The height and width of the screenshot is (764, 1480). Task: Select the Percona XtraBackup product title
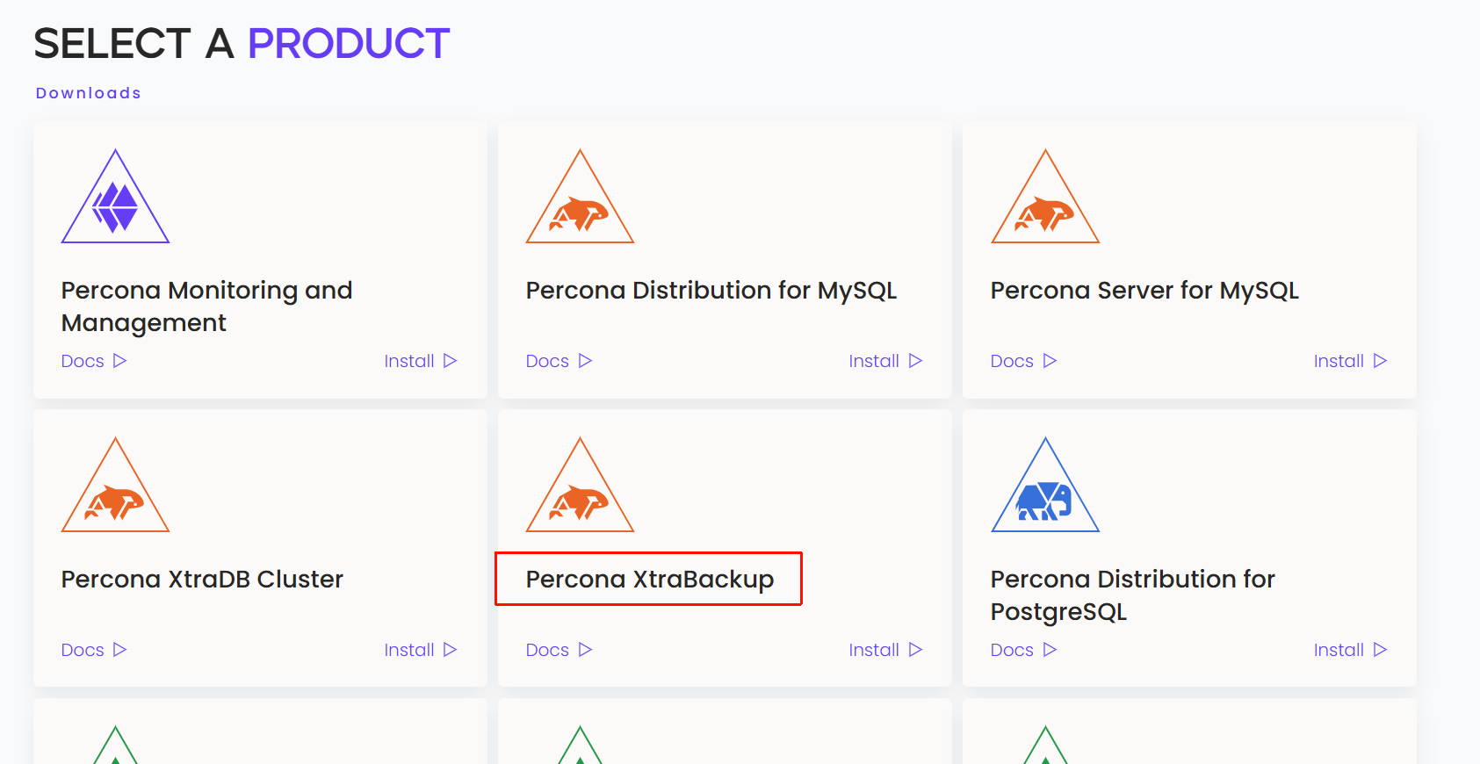tap(649, 580)
